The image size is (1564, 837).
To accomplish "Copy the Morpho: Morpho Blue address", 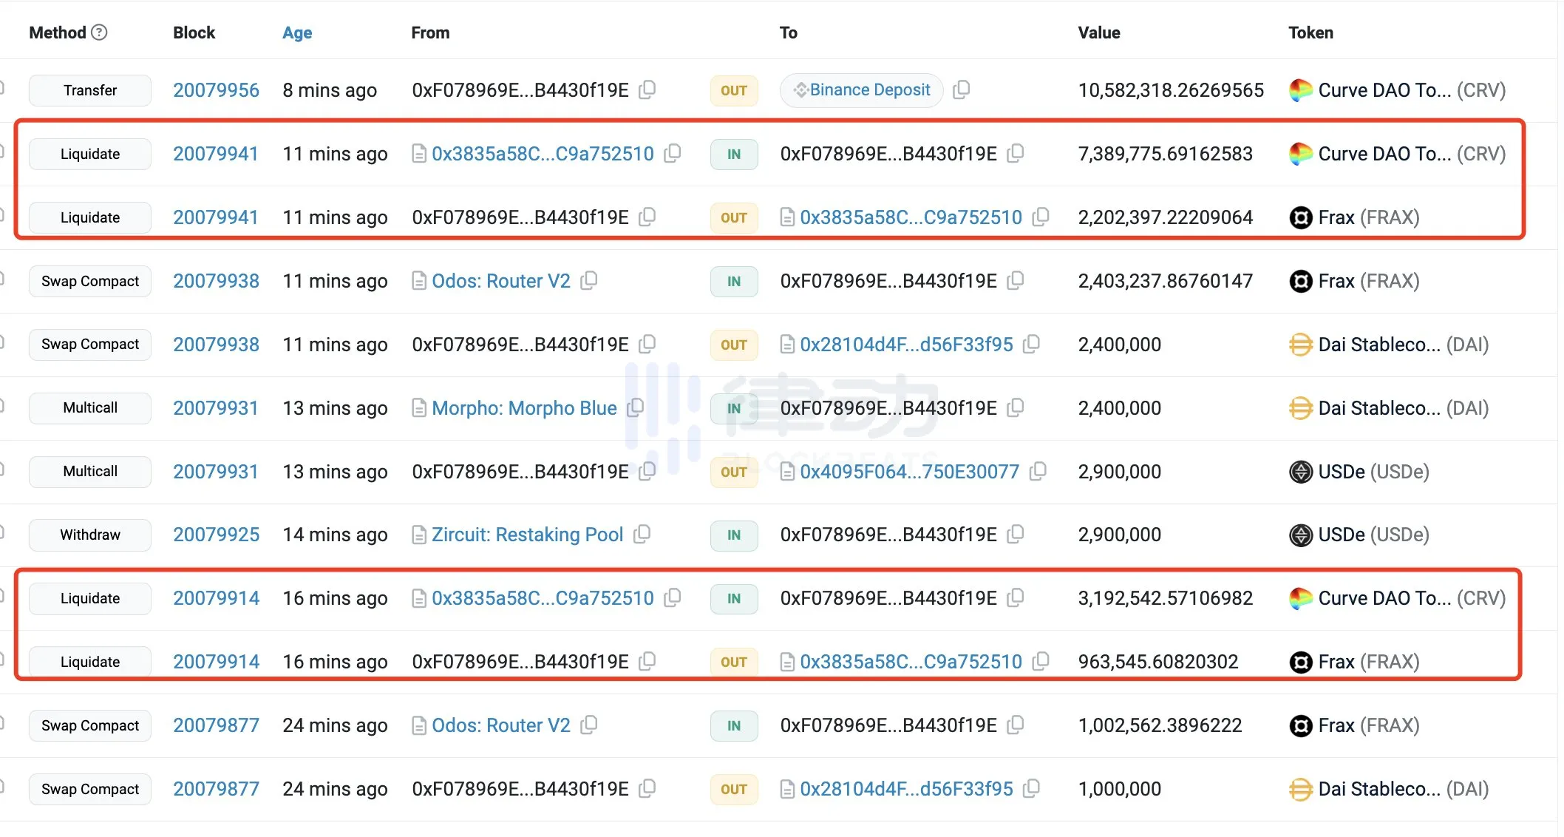I will [x=635, y=407].
